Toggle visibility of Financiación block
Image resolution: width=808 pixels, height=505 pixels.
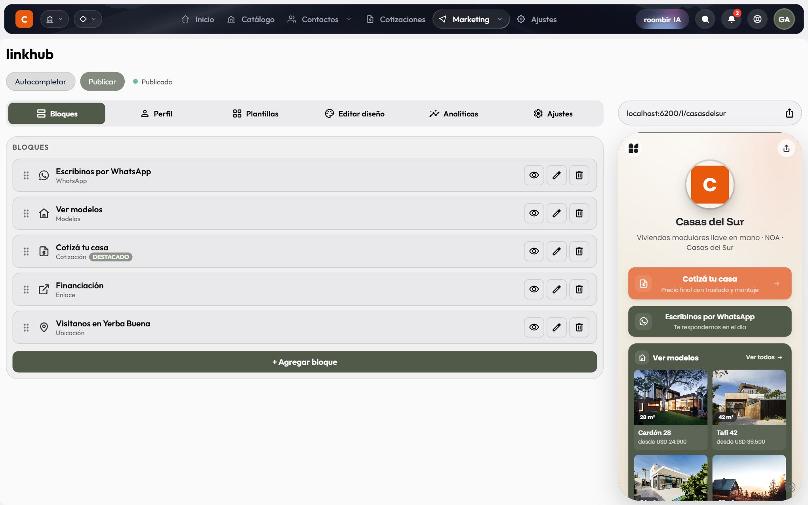coord(534,289)
